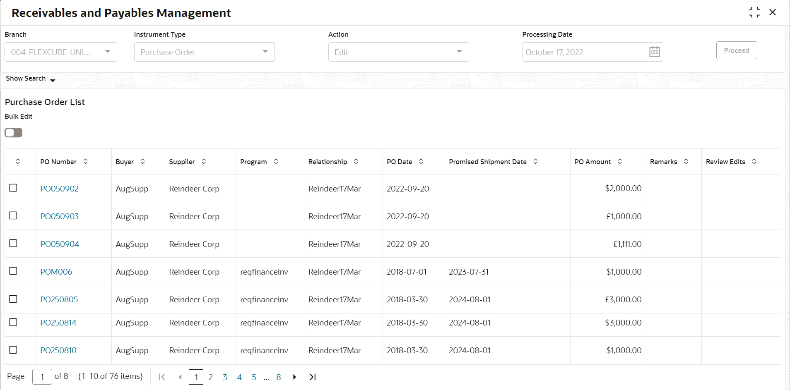Collapse the dialog with the shrink icon
The width and height of the screenshot is (790, 390).
754,12
